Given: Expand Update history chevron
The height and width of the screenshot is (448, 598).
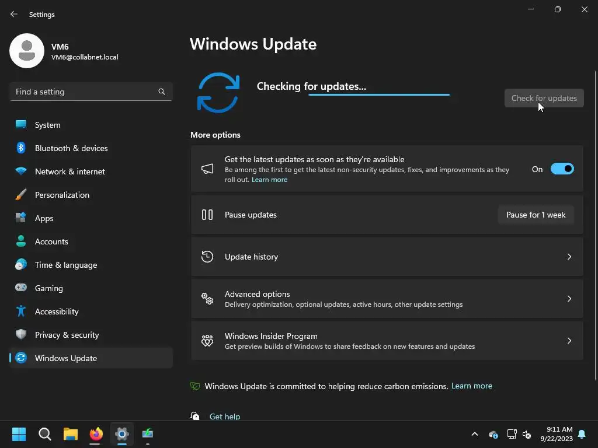Looking at the screenshot, I should 569,257.
